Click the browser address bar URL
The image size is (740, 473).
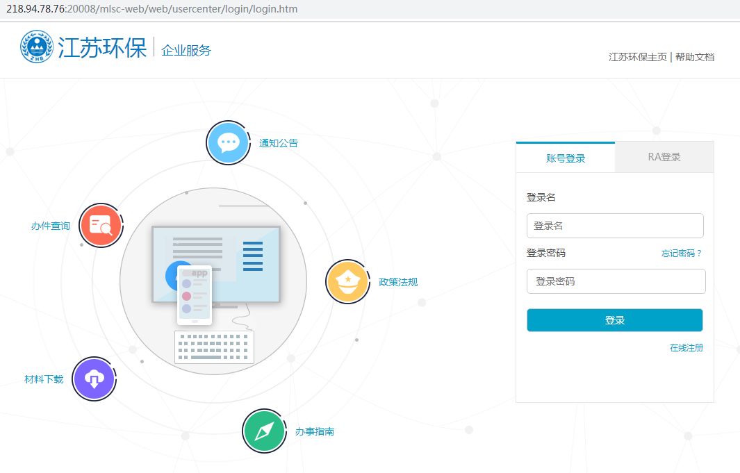[151, 8]
